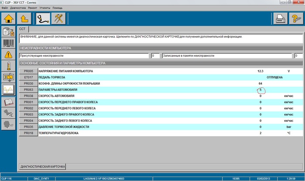
Task: Click the PR001 parameter button
Action: (x=28, y=102)
